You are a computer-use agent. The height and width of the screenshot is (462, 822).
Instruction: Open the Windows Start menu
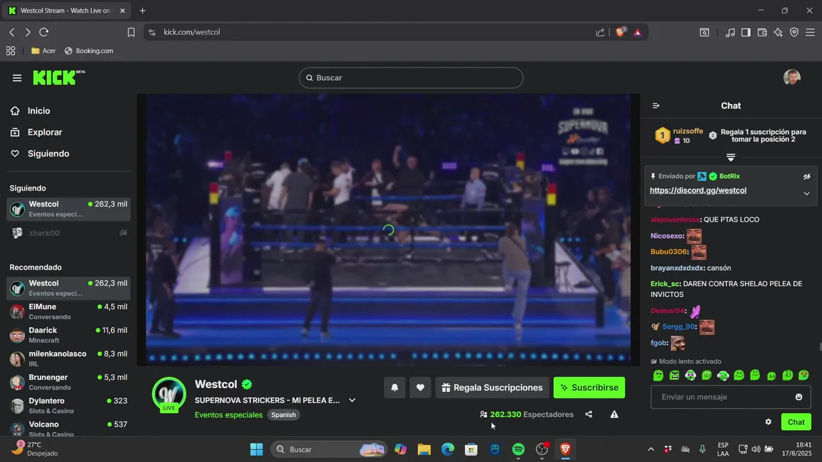256,449
